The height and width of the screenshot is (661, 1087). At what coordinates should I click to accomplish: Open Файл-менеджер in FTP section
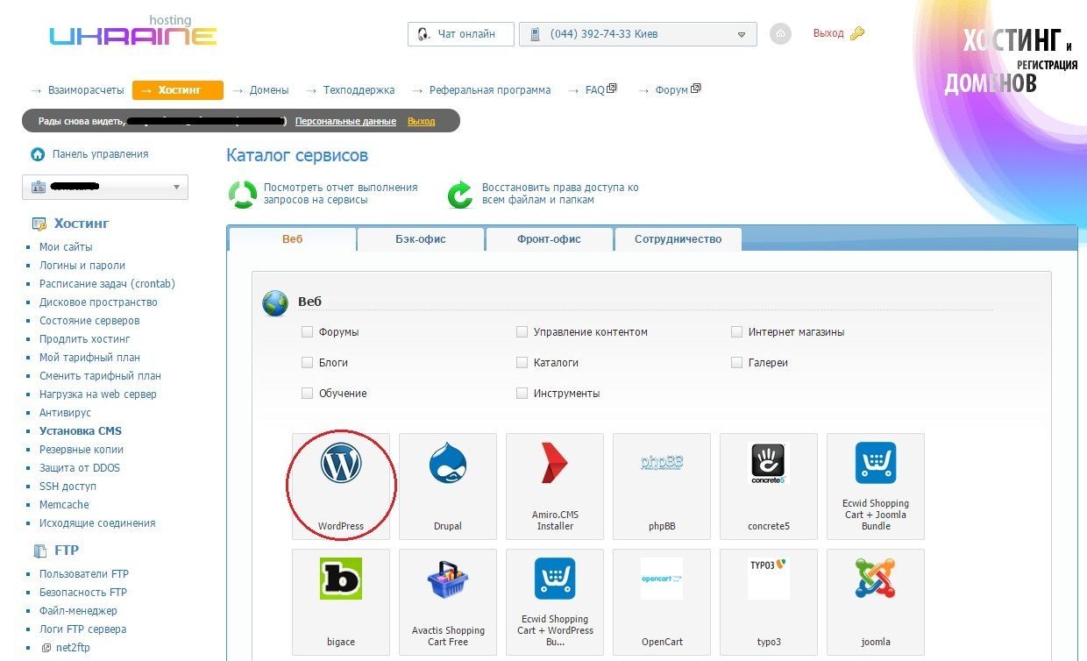coord(78,611)
